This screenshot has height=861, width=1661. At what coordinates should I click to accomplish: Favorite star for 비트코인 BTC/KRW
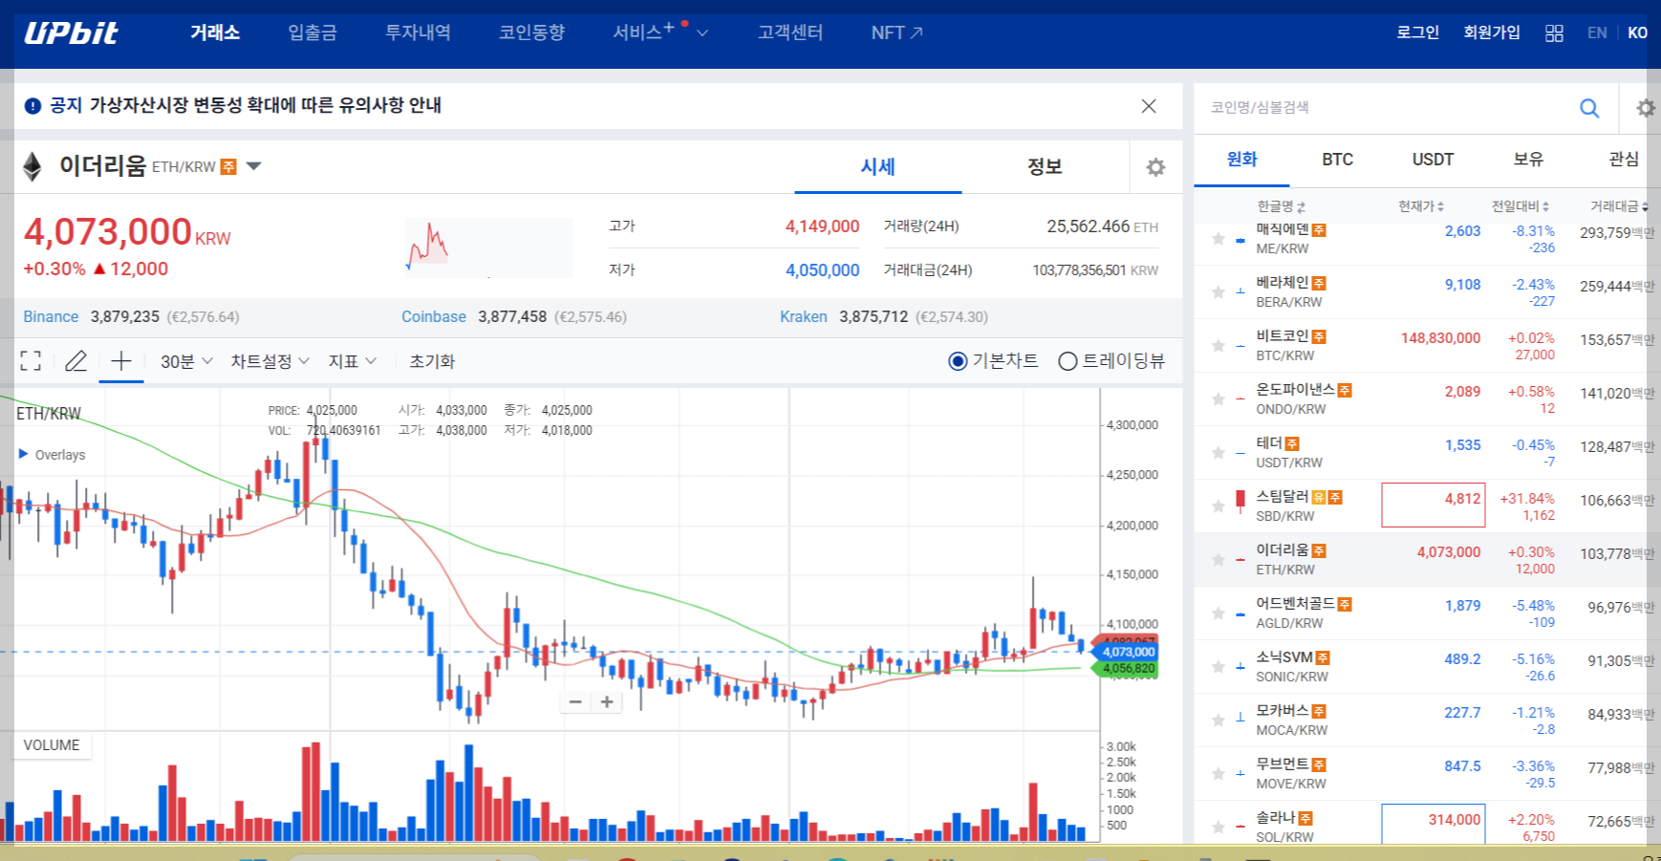click(1218, 346)
